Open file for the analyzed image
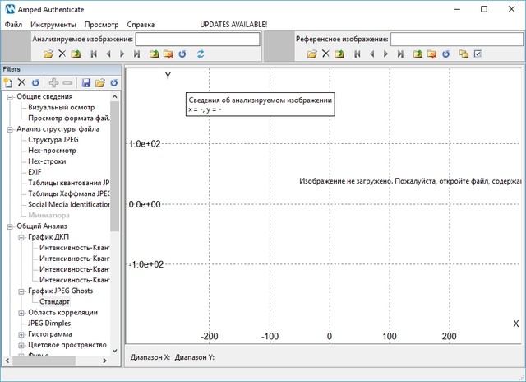The image size is (526, 382). tap(48, 54)
